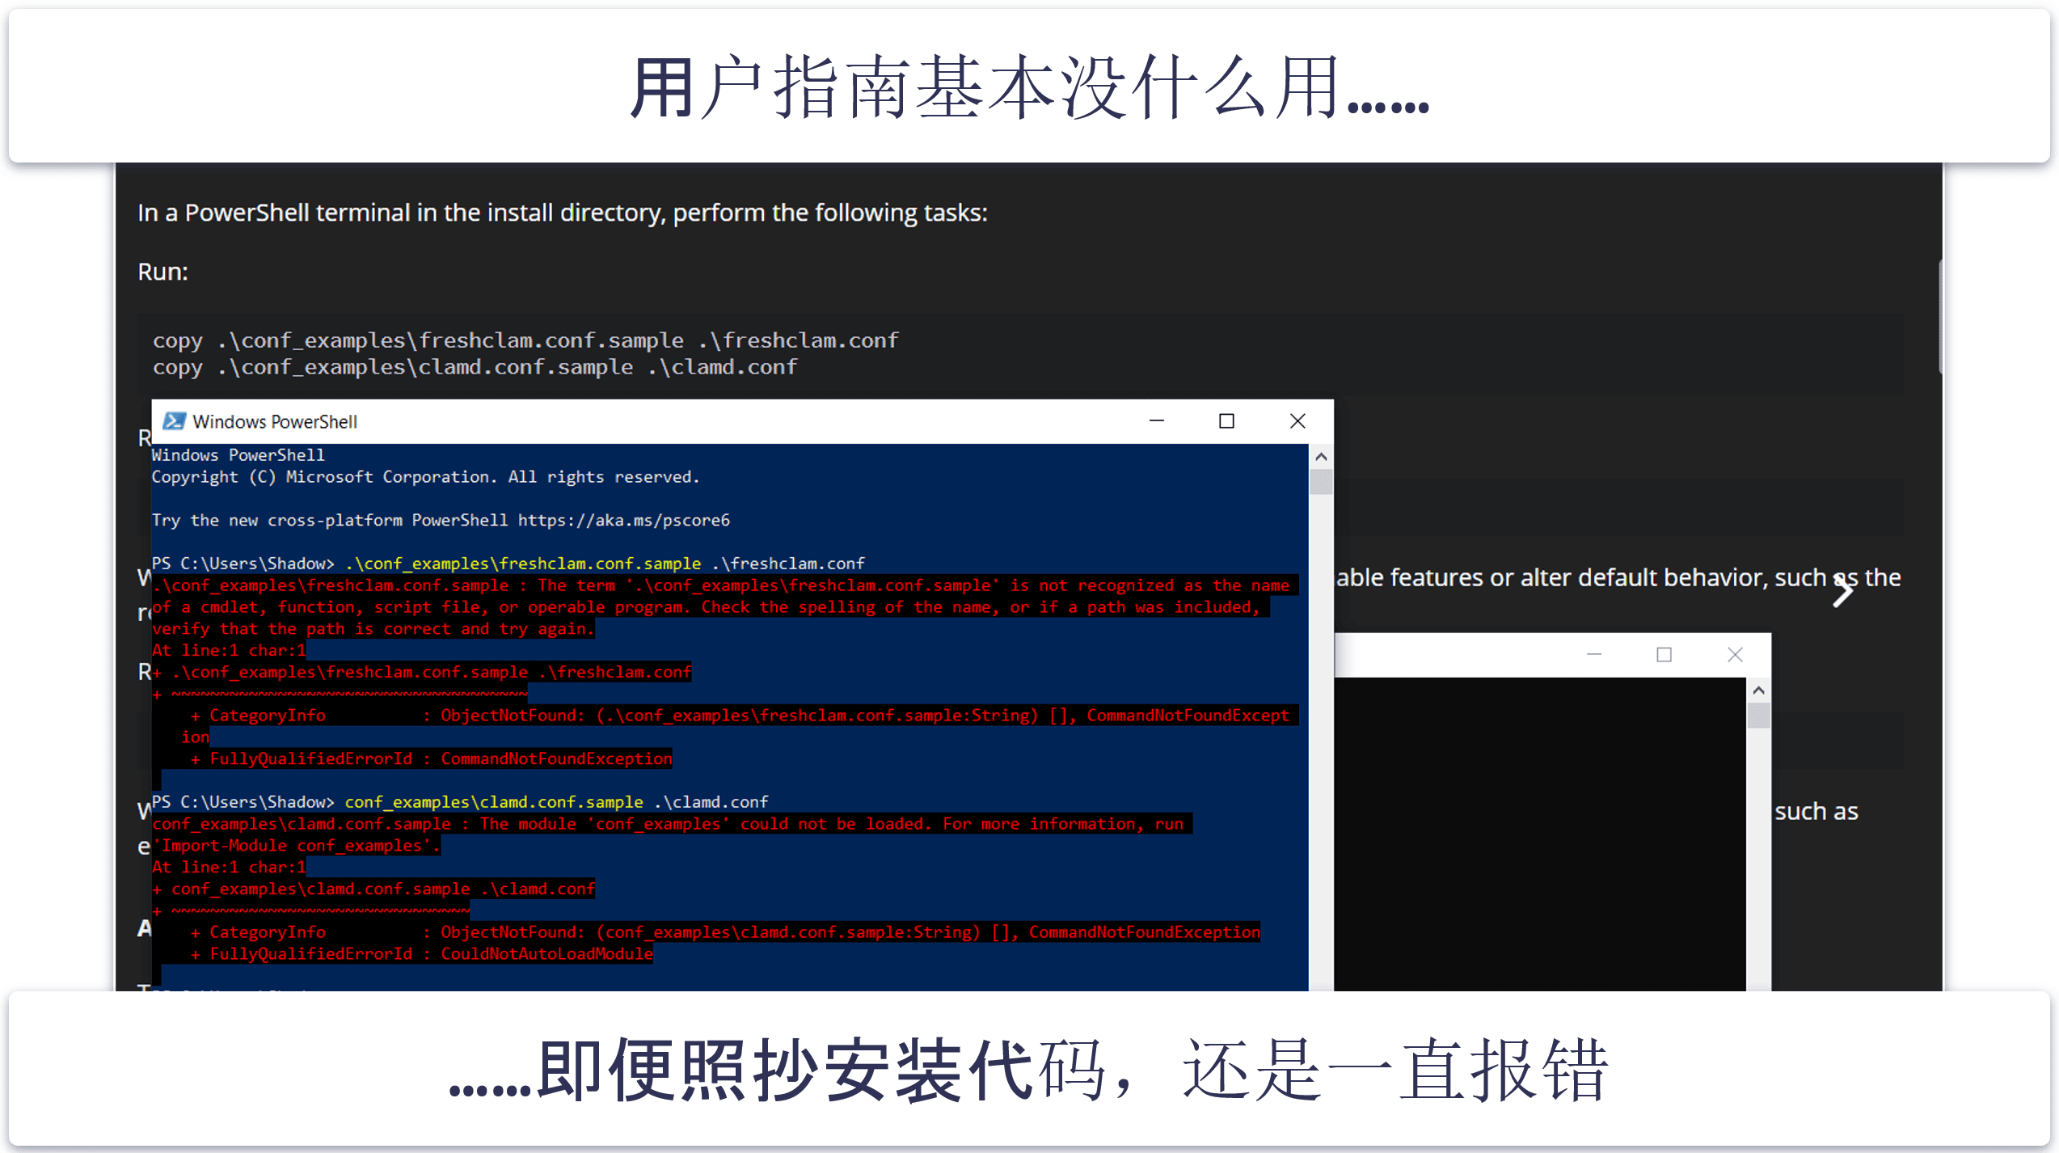Minimize the black console window behind PowerShell
This screenshot has height=1153, width=2059.
(1594, 655)
